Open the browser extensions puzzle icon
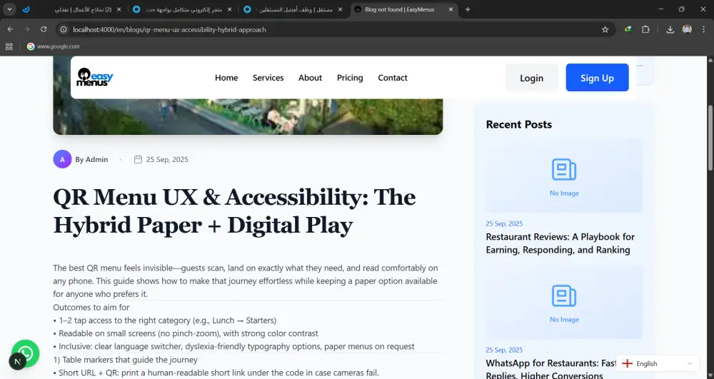The width and height of the screenshot is (714, 379). [x=645, y=29]
